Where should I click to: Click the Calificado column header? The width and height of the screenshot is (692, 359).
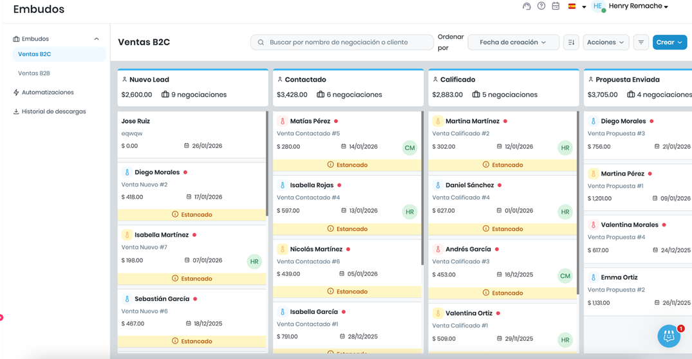point(503,87)
